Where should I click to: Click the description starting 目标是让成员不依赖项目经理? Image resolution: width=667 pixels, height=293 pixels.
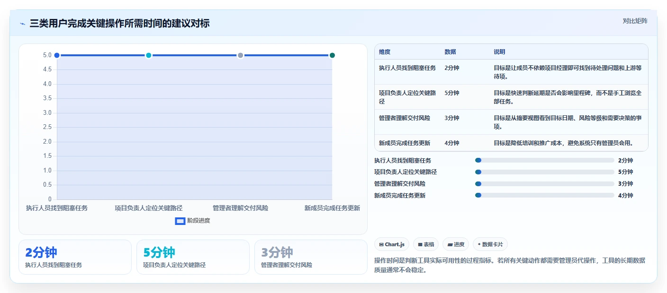[568, 72]
